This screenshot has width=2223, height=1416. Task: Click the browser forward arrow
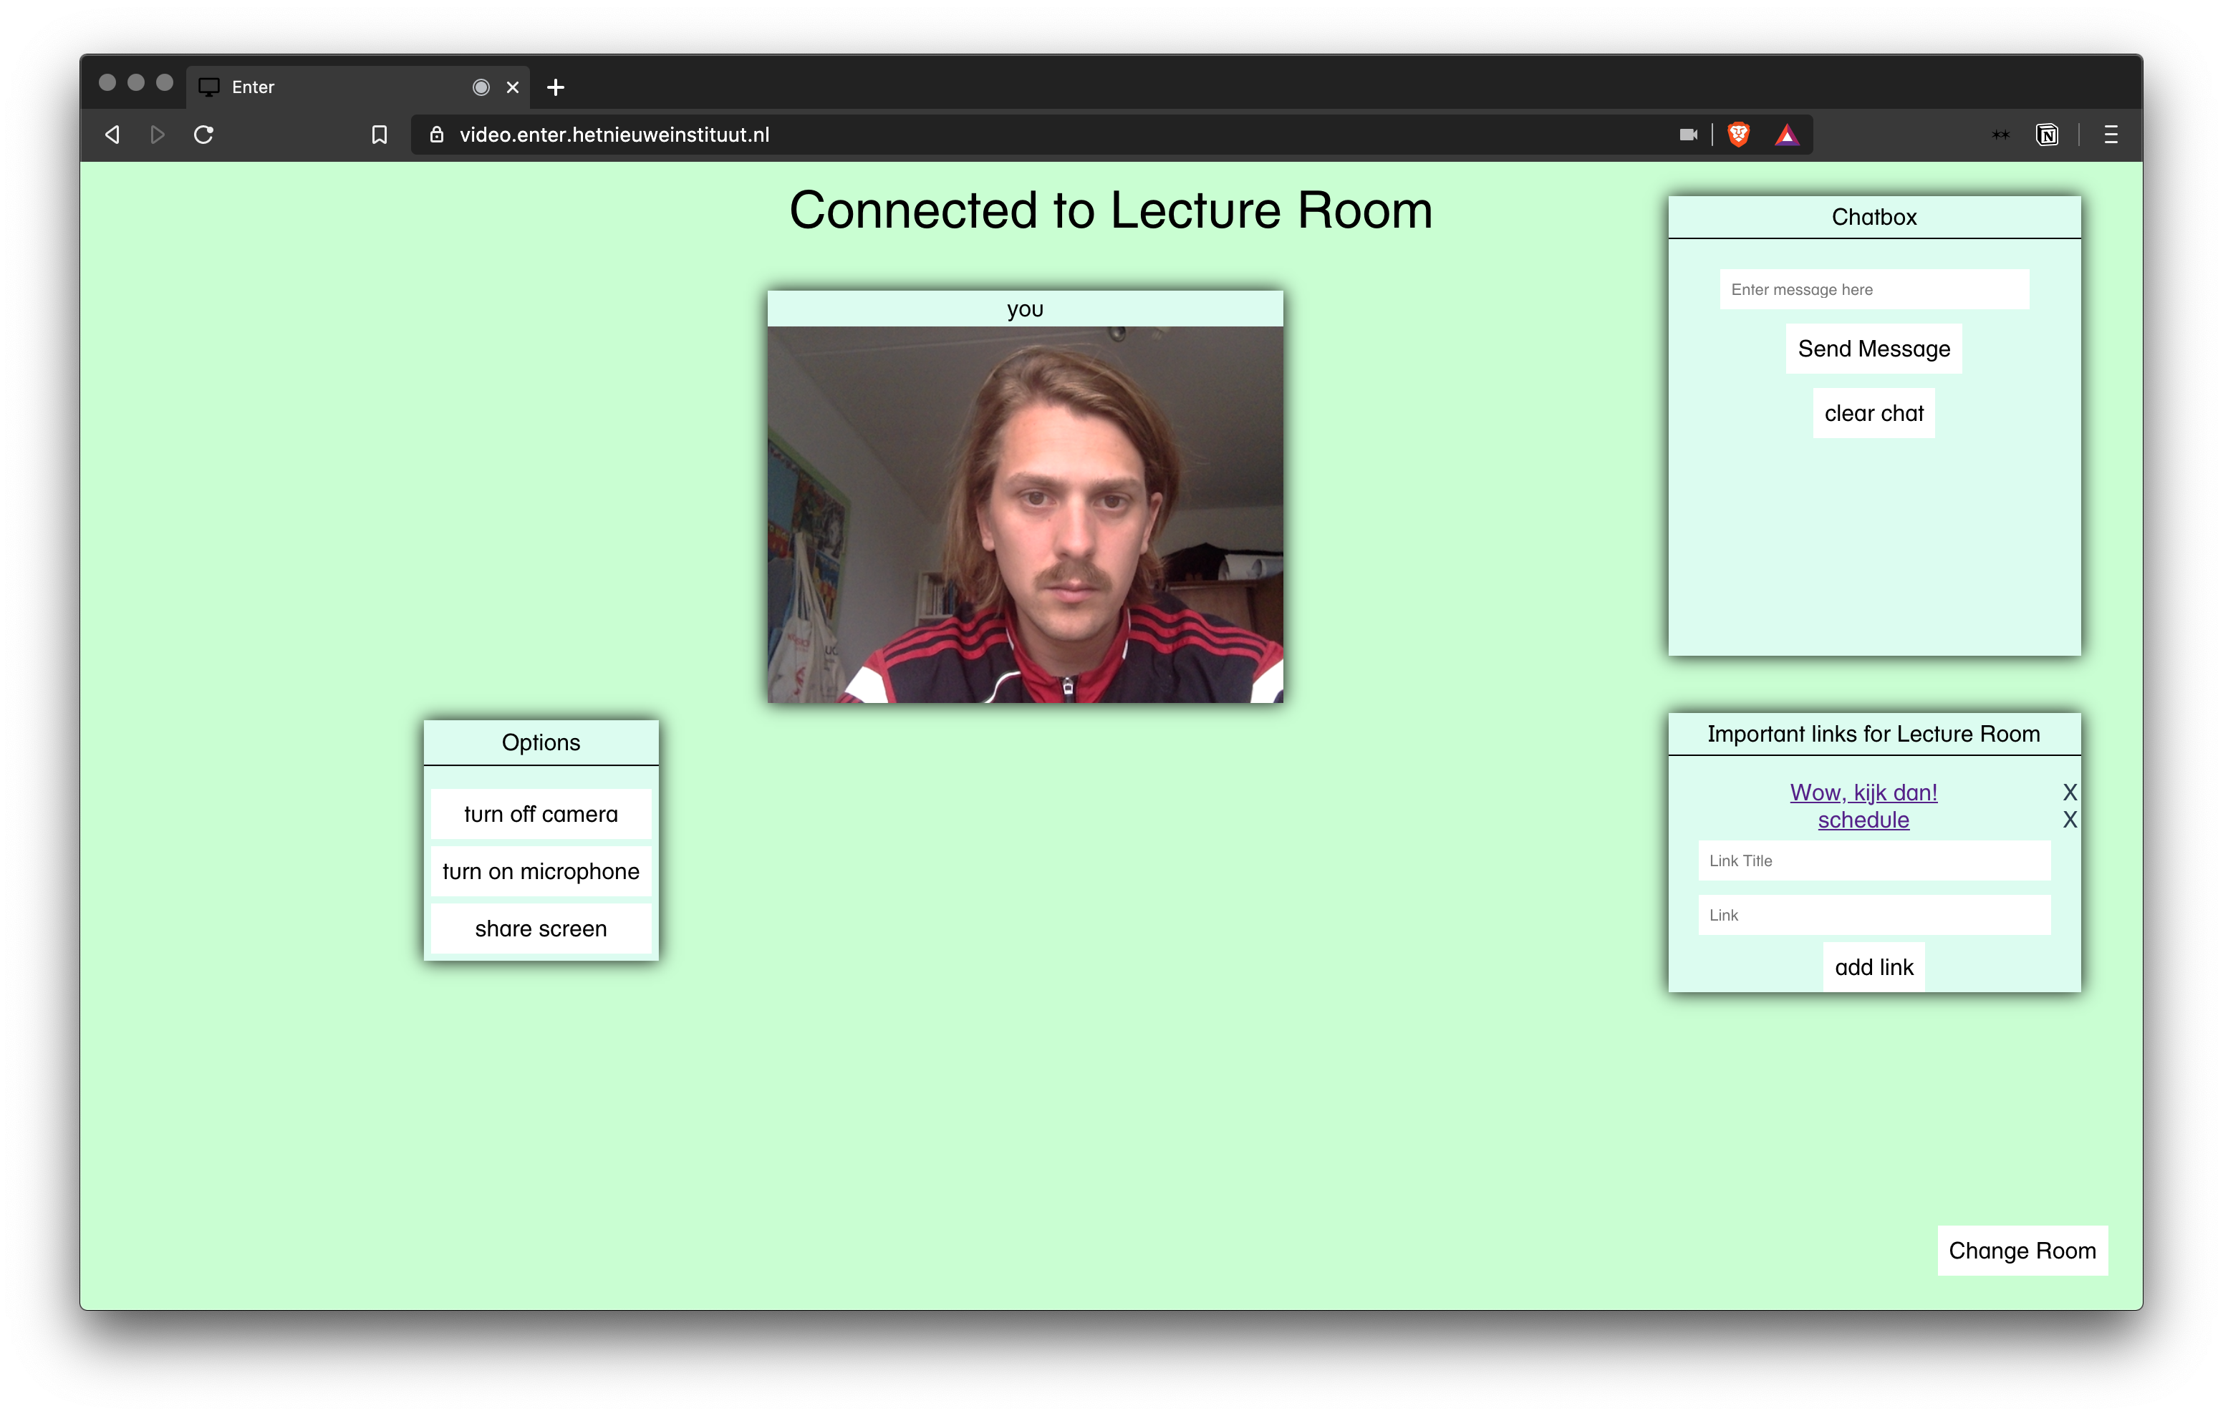(x=157, y=135)
